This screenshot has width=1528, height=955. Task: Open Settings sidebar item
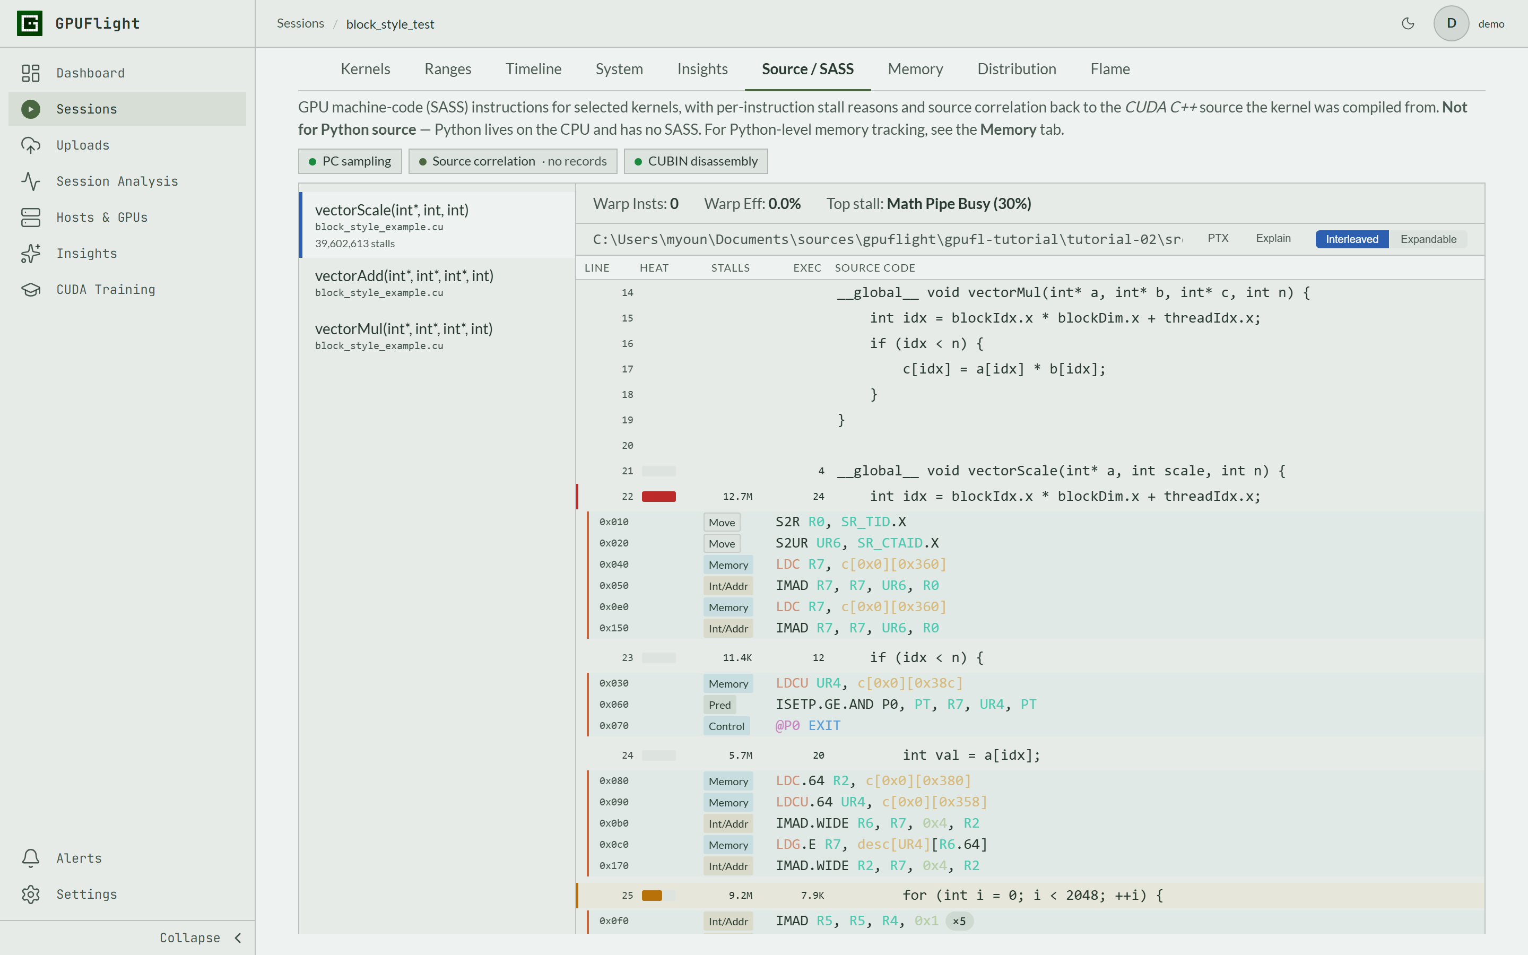pos(127,894)
